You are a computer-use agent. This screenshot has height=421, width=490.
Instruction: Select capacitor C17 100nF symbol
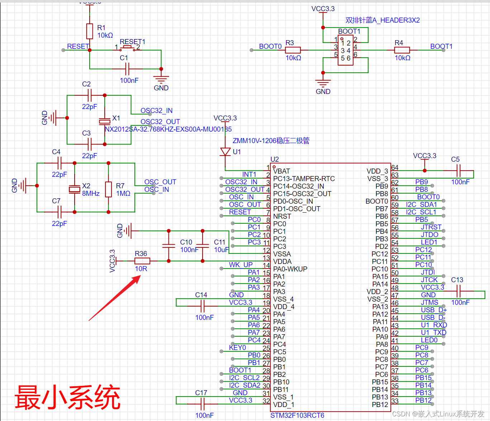tap(203, 404)
